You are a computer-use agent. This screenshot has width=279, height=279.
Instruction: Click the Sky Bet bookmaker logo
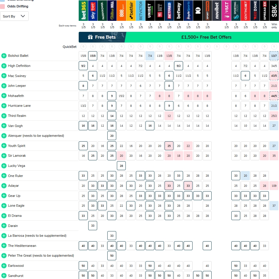point(93,10)
